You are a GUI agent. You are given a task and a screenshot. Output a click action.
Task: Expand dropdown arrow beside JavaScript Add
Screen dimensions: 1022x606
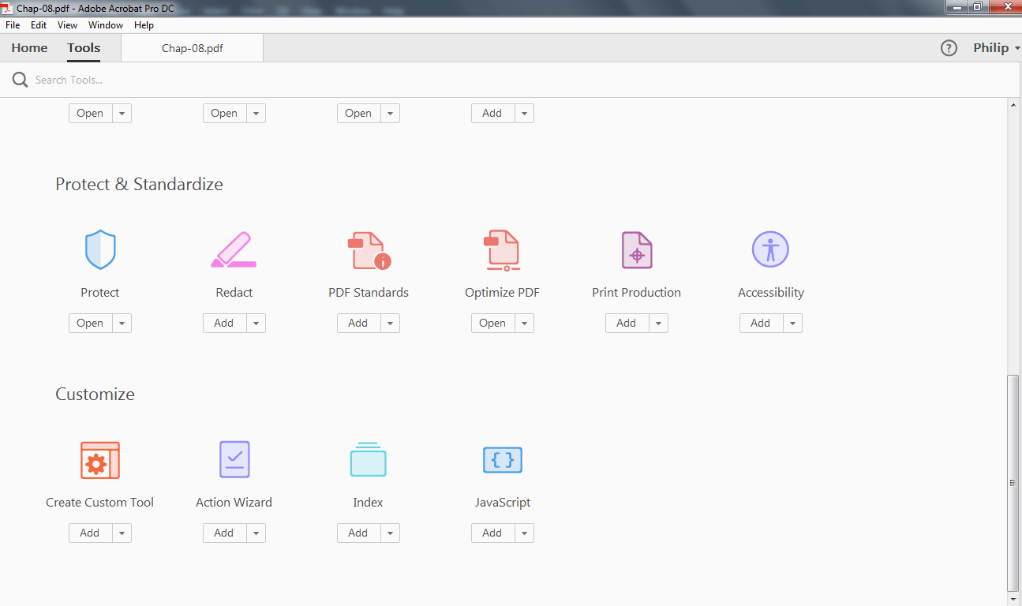point(524,533)
